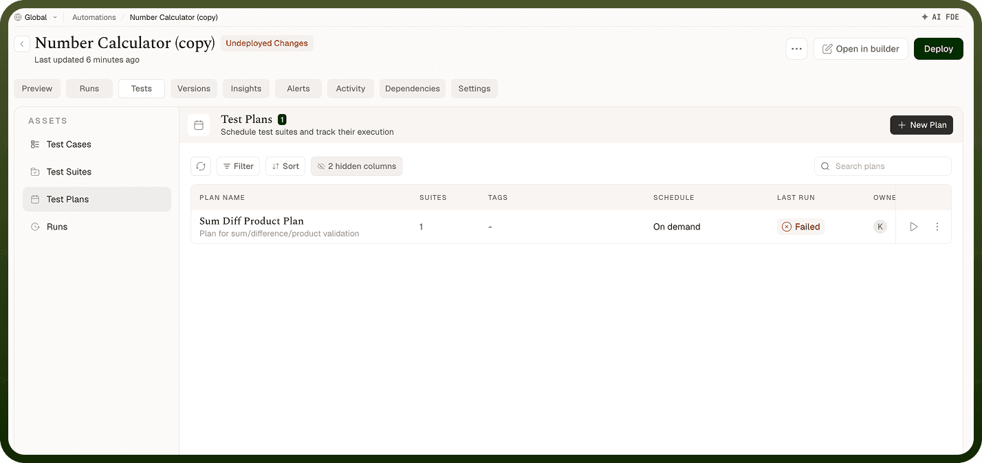Click the Deploy button
The width and height of the screenshot is (982, 463).
pyautogui.click(x=939, y=49)
